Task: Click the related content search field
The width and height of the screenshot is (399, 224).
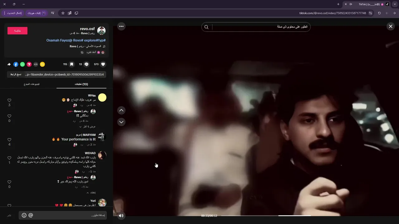Action: 261,27
